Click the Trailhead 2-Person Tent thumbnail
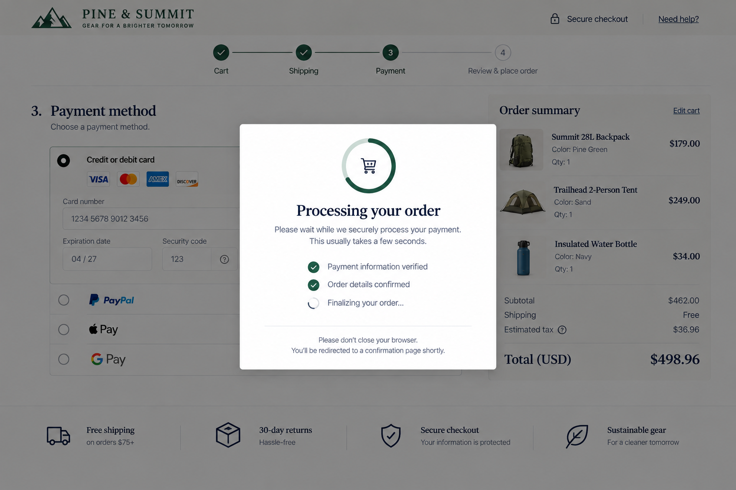Viewport: 736px width, 490px height. pyautogui.click(x=522, y=202)
